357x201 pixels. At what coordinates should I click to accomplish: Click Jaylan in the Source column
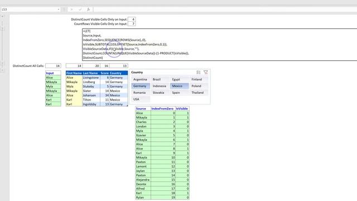143,171
